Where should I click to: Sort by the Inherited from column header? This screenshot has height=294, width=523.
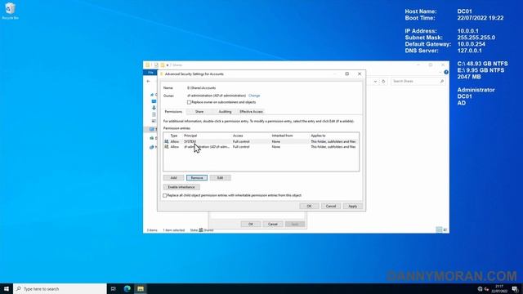point(282,136)
